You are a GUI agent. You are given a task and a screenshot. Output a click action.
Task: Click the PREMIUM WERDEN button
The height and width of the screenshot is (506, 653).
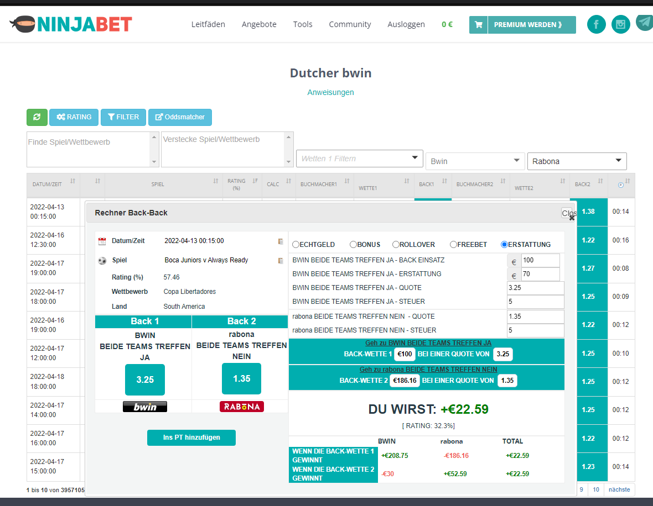[x=532, y=24]
